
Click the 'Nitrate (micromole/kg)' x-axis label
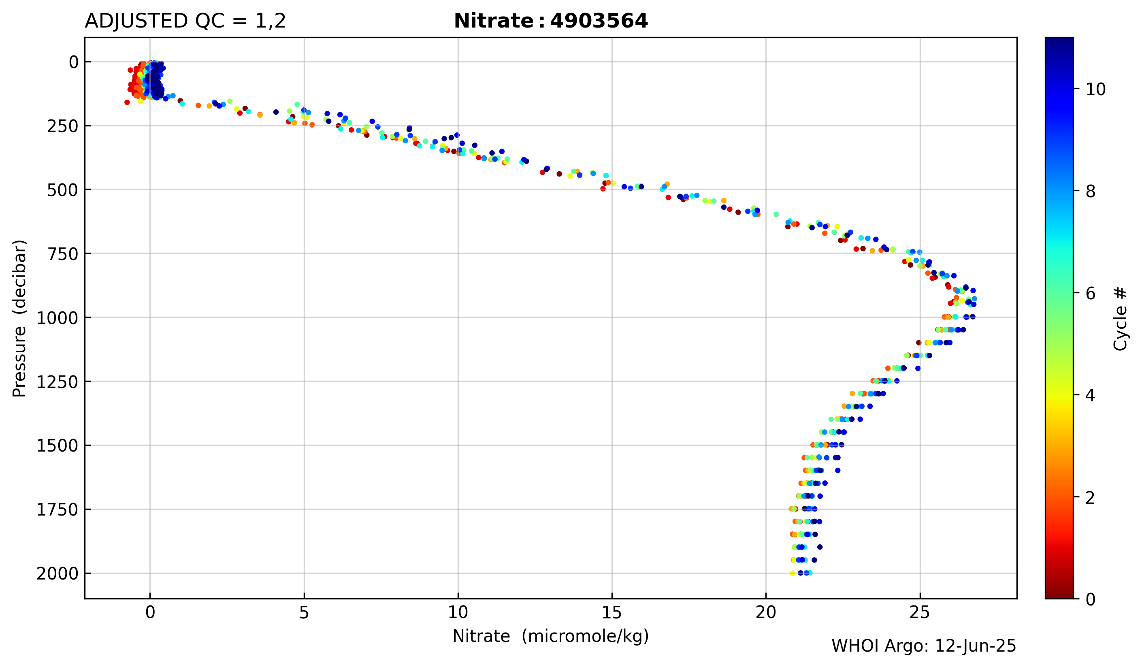(x=551, y=636)
